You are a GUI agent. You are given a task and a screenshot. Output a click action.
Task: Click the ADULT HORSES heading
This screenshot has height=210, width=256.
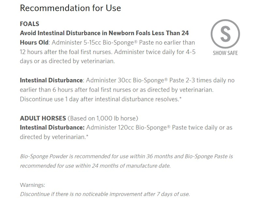point(43,118)
